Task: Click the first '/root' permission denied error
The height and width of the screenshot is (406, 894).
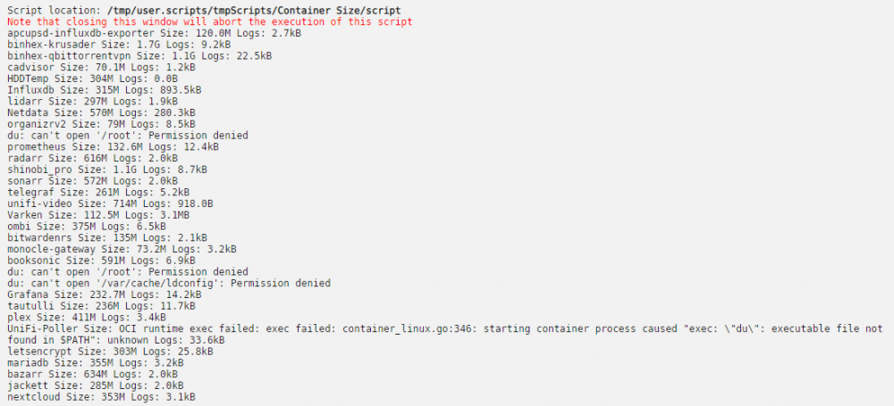Action: coord(128,136)
